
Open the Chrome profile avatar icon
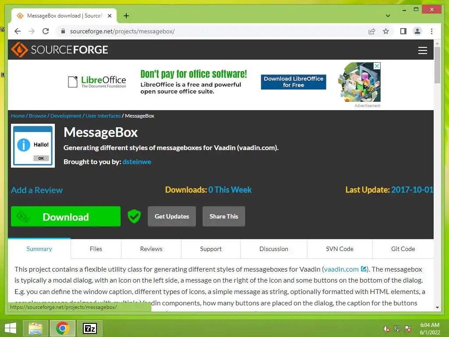click(x=417, y=31)
